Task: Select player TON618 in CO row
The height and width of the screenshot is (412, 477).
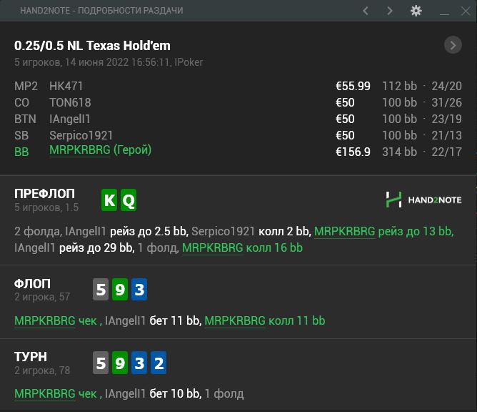Action: click(x=70, y=102)
